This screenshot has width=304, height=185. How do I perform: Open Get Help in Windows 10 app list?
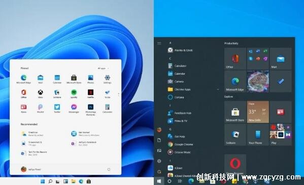176,137
